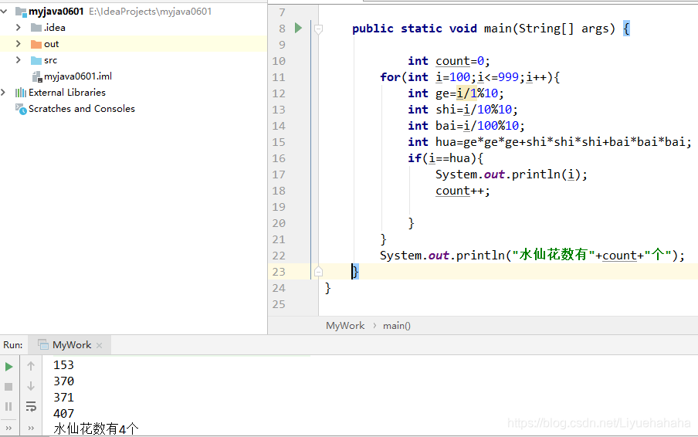Click fold end marker at line 23
Image resolution: width=698 pixels, height=437 pixels.
click(x=318, y=272)
